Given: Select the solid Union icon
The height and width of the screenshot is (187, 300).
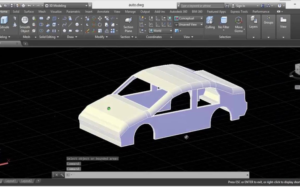Looking at the screenshot, I should [x=41, y=18].
